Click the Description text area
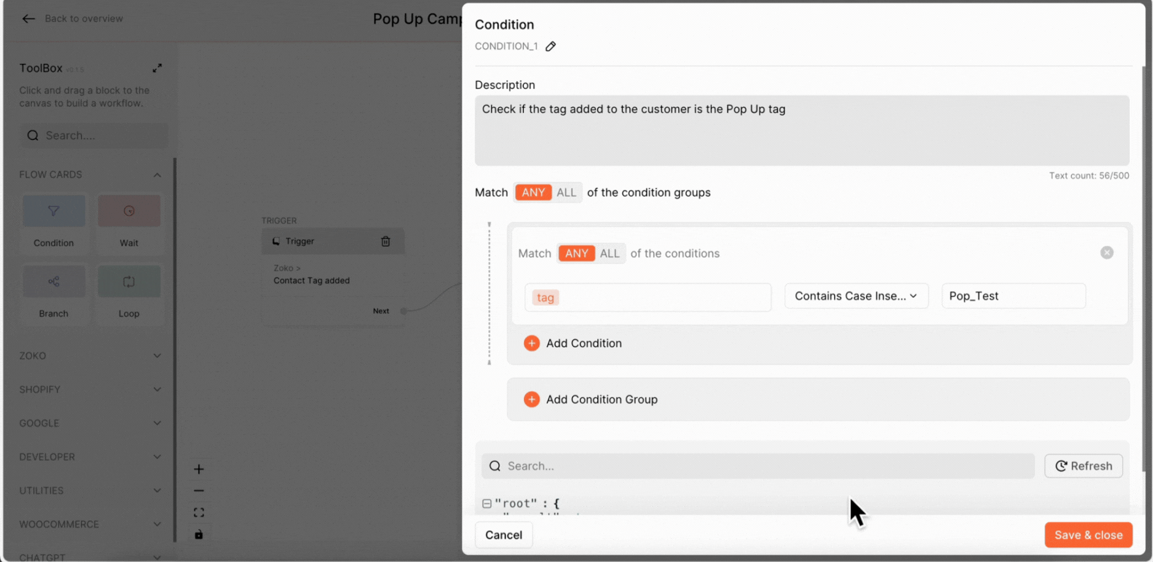 802,130
